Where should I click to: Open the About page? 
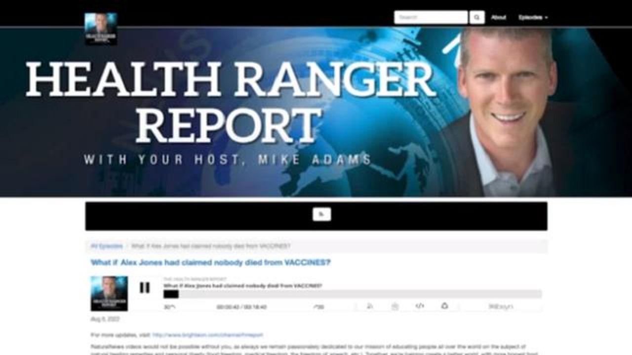498,17
